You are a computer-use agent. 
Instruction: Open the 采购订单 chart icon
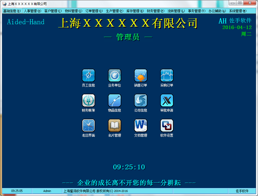(x=167, y=75)
